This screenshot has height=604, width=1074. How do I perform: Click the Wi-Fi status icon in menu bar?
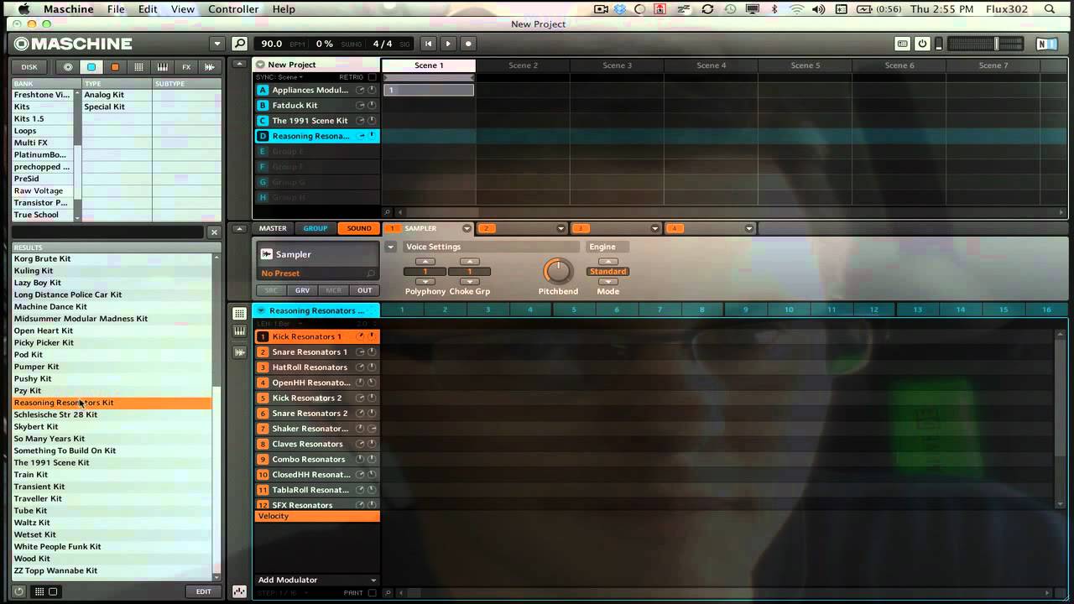(x=796, y=9)
